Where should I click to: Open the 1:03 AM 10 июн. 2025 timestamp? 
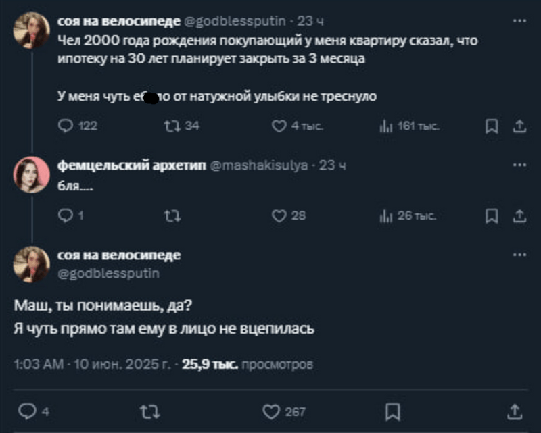[92, 365]
